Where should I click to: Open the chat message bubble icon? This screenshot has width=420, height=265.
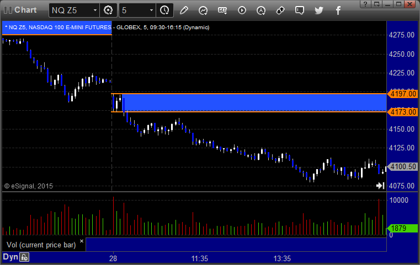(x=300, y=10)
